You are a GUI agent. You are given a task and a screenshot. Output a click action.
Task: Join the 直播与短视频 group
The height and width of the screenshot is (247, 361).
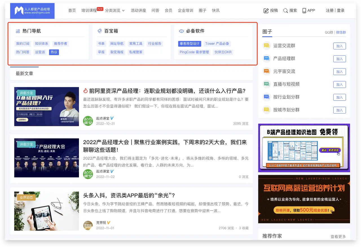click(339, 84)
